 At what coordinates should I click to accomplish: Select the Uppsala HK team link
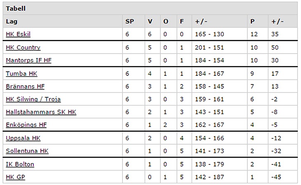[x=23, y=138]
